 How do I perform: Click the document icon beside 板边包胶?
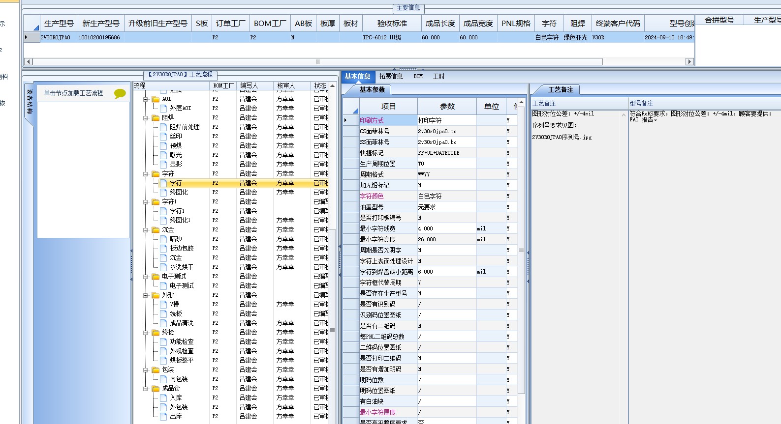pyautogui.click(x=163, y=248)
